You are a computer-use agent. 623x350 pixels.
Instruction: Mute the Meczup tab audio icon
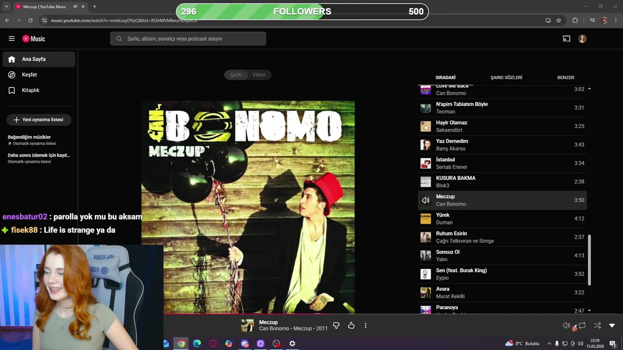coord(75,7)
